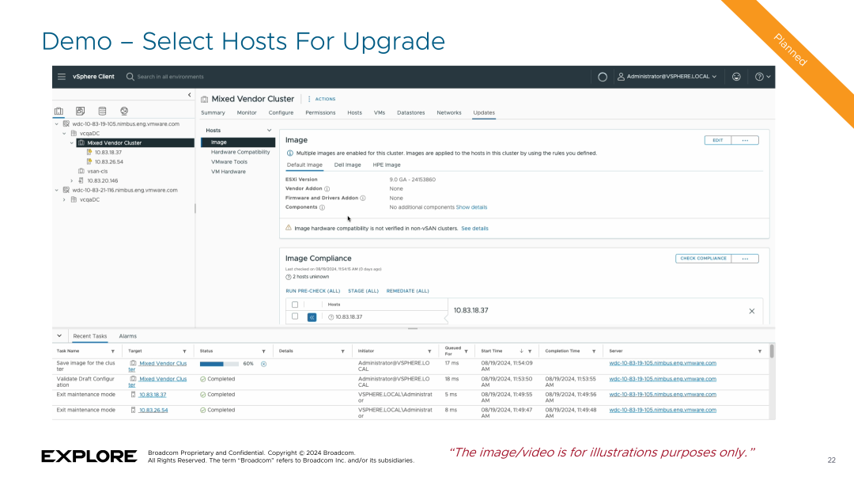Open the See details compatibility link
The image size is (854, 481).
[475, 229]
